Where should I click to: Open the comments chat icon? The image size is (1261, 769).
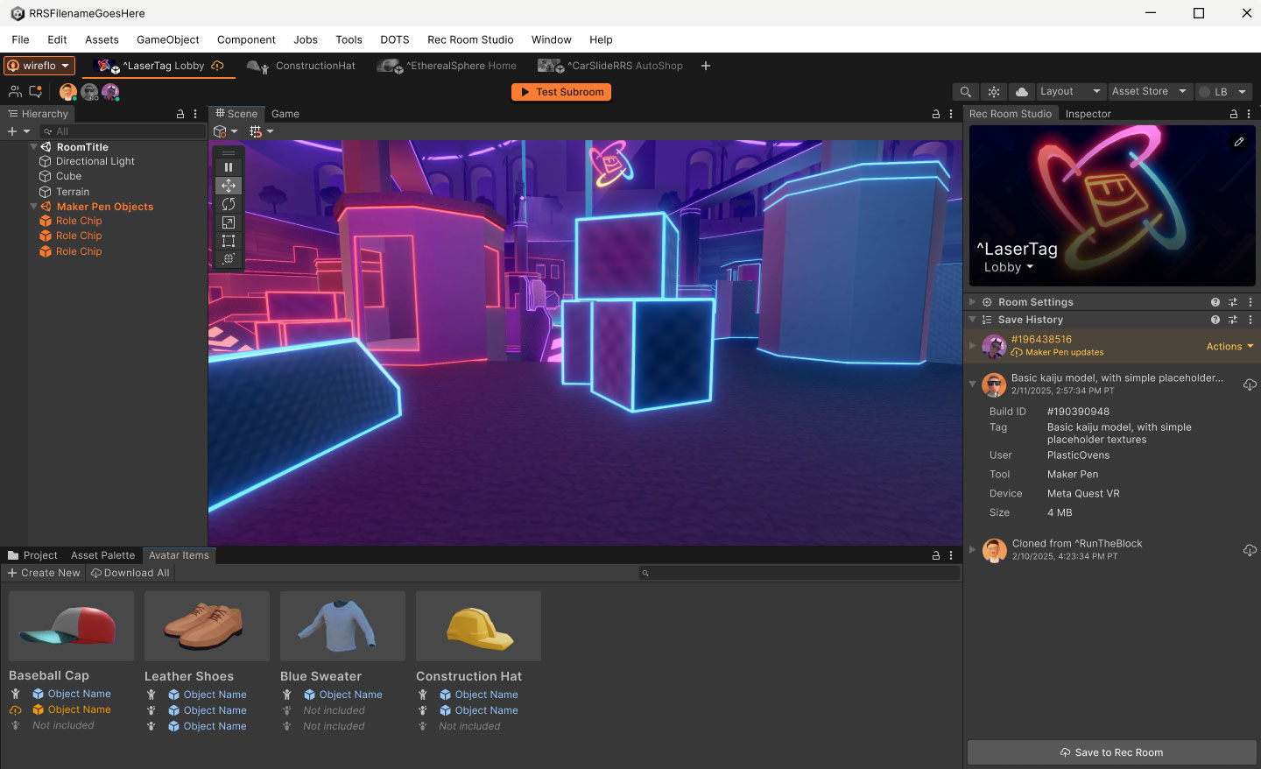36,91
